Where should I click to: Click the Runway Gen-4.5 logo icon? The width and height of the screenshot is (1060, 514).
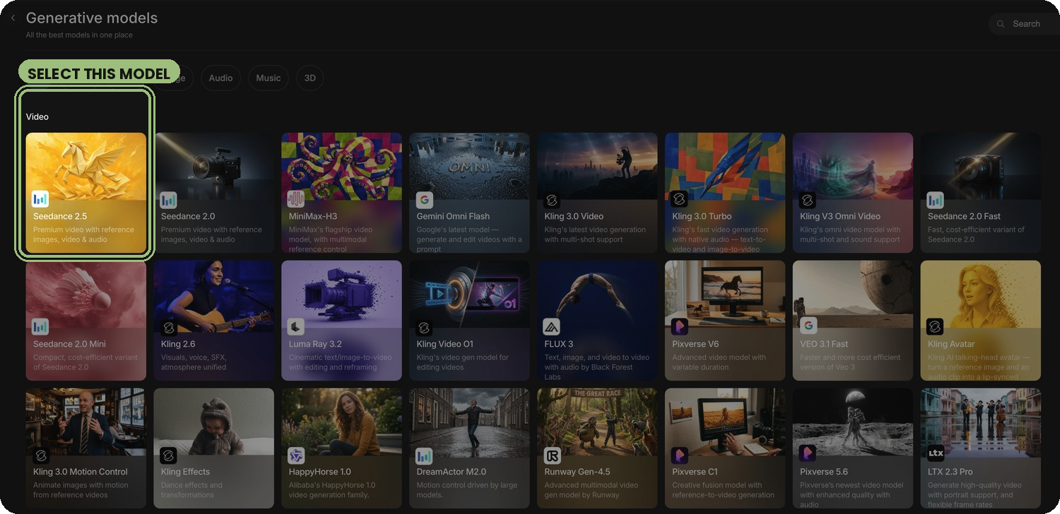coord(552,455)
